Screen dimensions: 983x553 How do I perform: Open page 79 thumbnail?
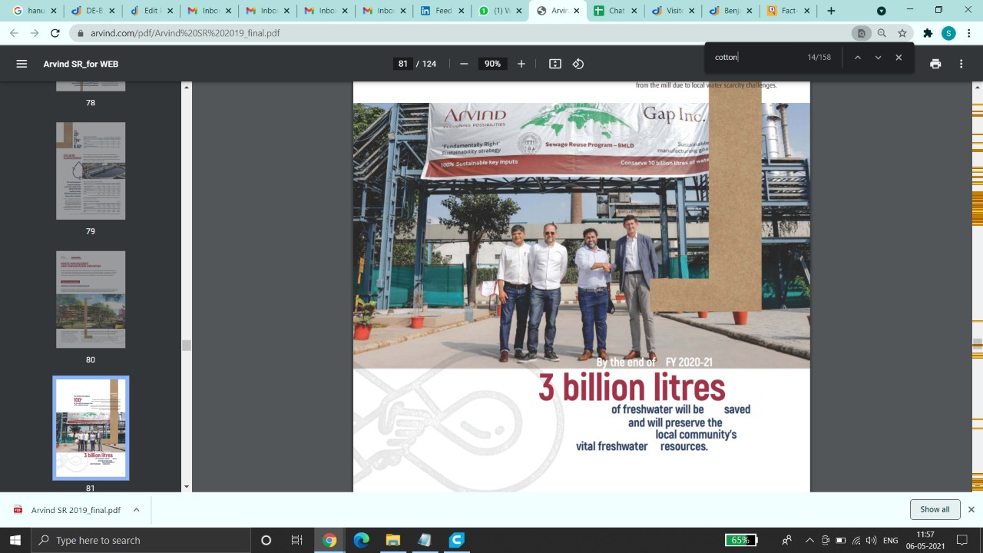tap(91, 171)
